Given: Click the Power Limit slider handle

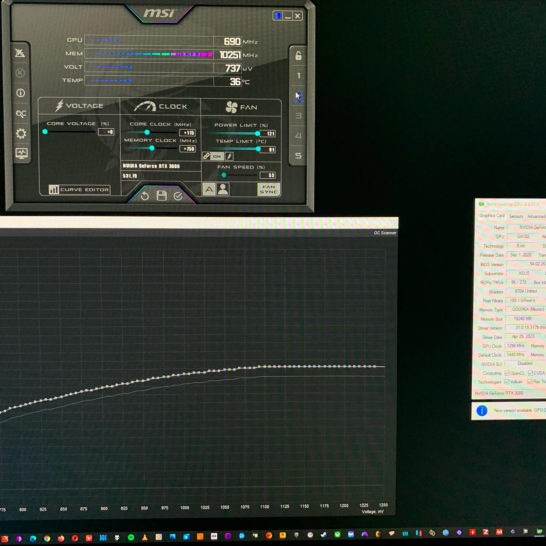Looking at the screenshot, I should click(x=258, y=133).
